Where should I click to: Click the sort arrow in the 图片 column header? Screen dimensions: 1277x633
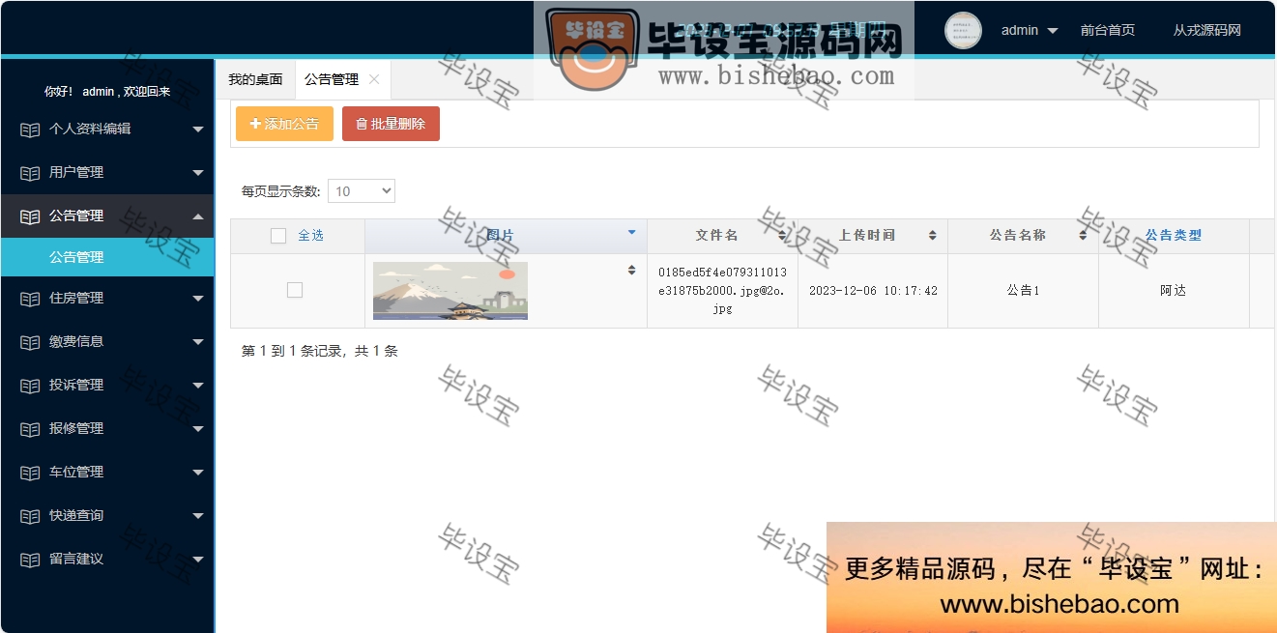point(632,232)
